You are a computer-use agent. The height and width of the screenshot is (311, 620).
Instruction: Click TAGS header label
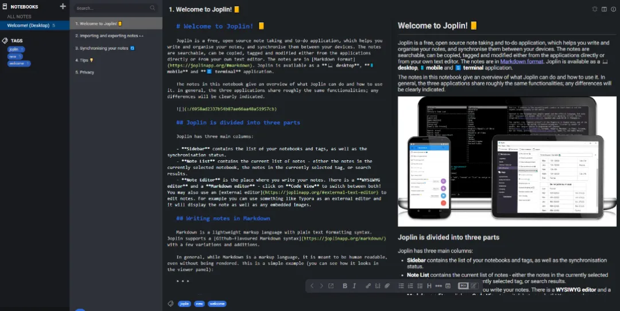click(x=17, y=41)
